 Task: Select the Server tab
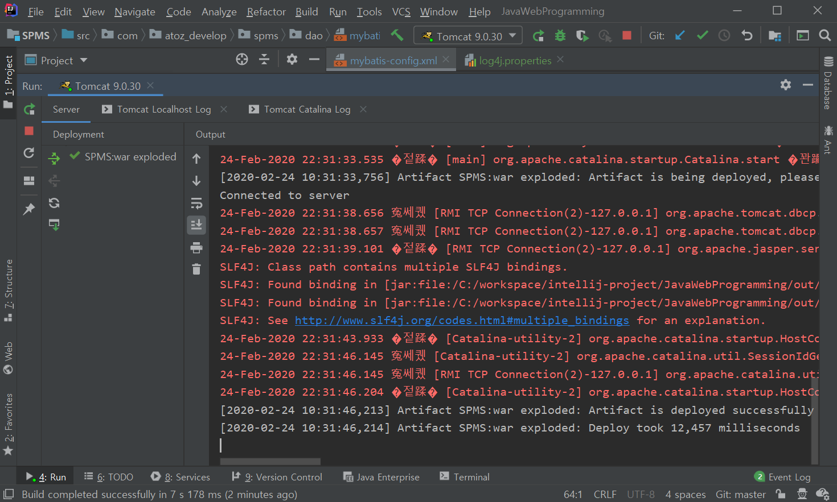coord(66,109)
